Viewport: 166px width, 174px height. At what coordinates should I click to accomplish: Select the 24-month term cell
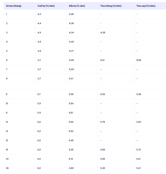click(7, 159)
